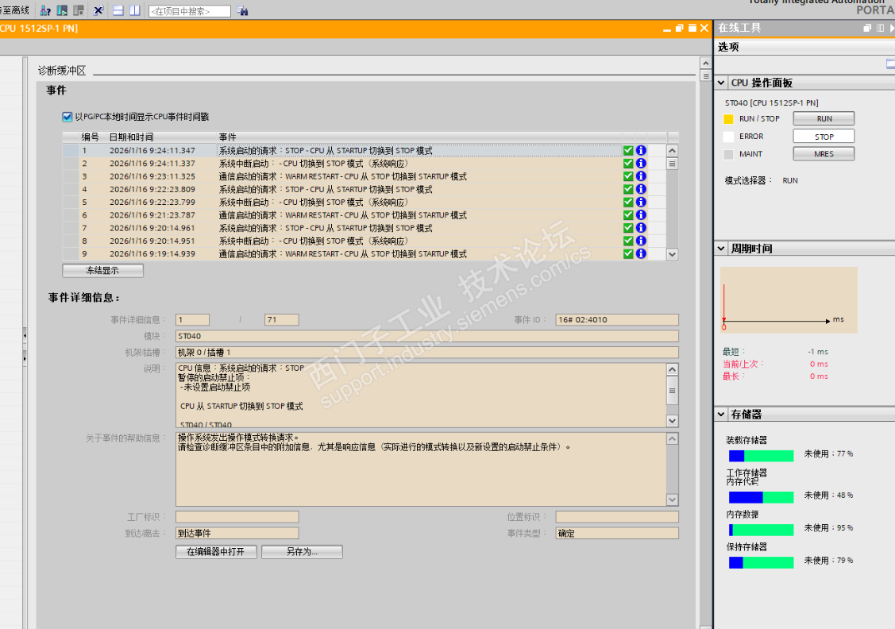
Task: Select event row dated 9:22:23.809
Action: tap(364, 189)
